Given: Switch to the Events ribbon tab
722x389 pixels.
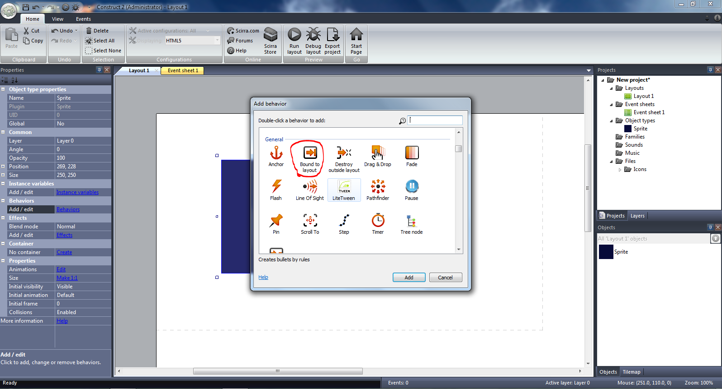Looking at the screenshot, I should (83, 19).
